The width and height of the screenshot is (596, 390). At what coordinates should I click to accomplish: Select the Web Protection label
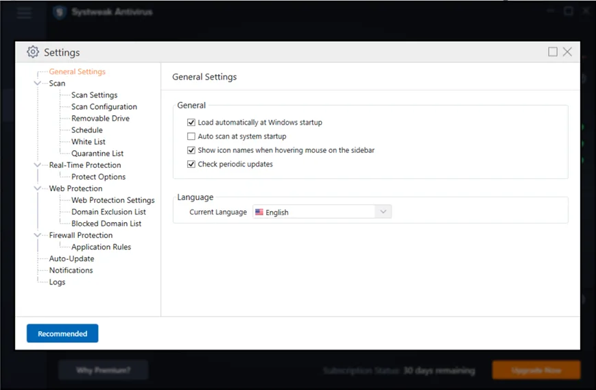coord(75,188)
